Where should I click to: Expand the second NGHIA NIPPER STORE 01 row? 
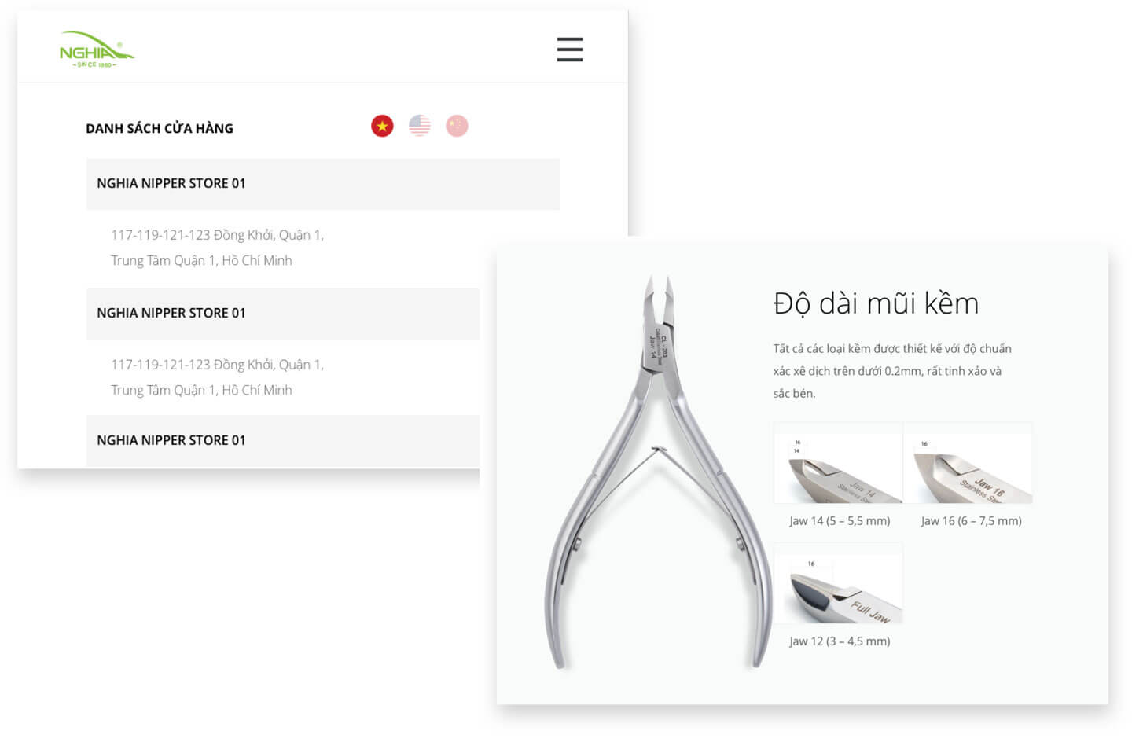283,314
